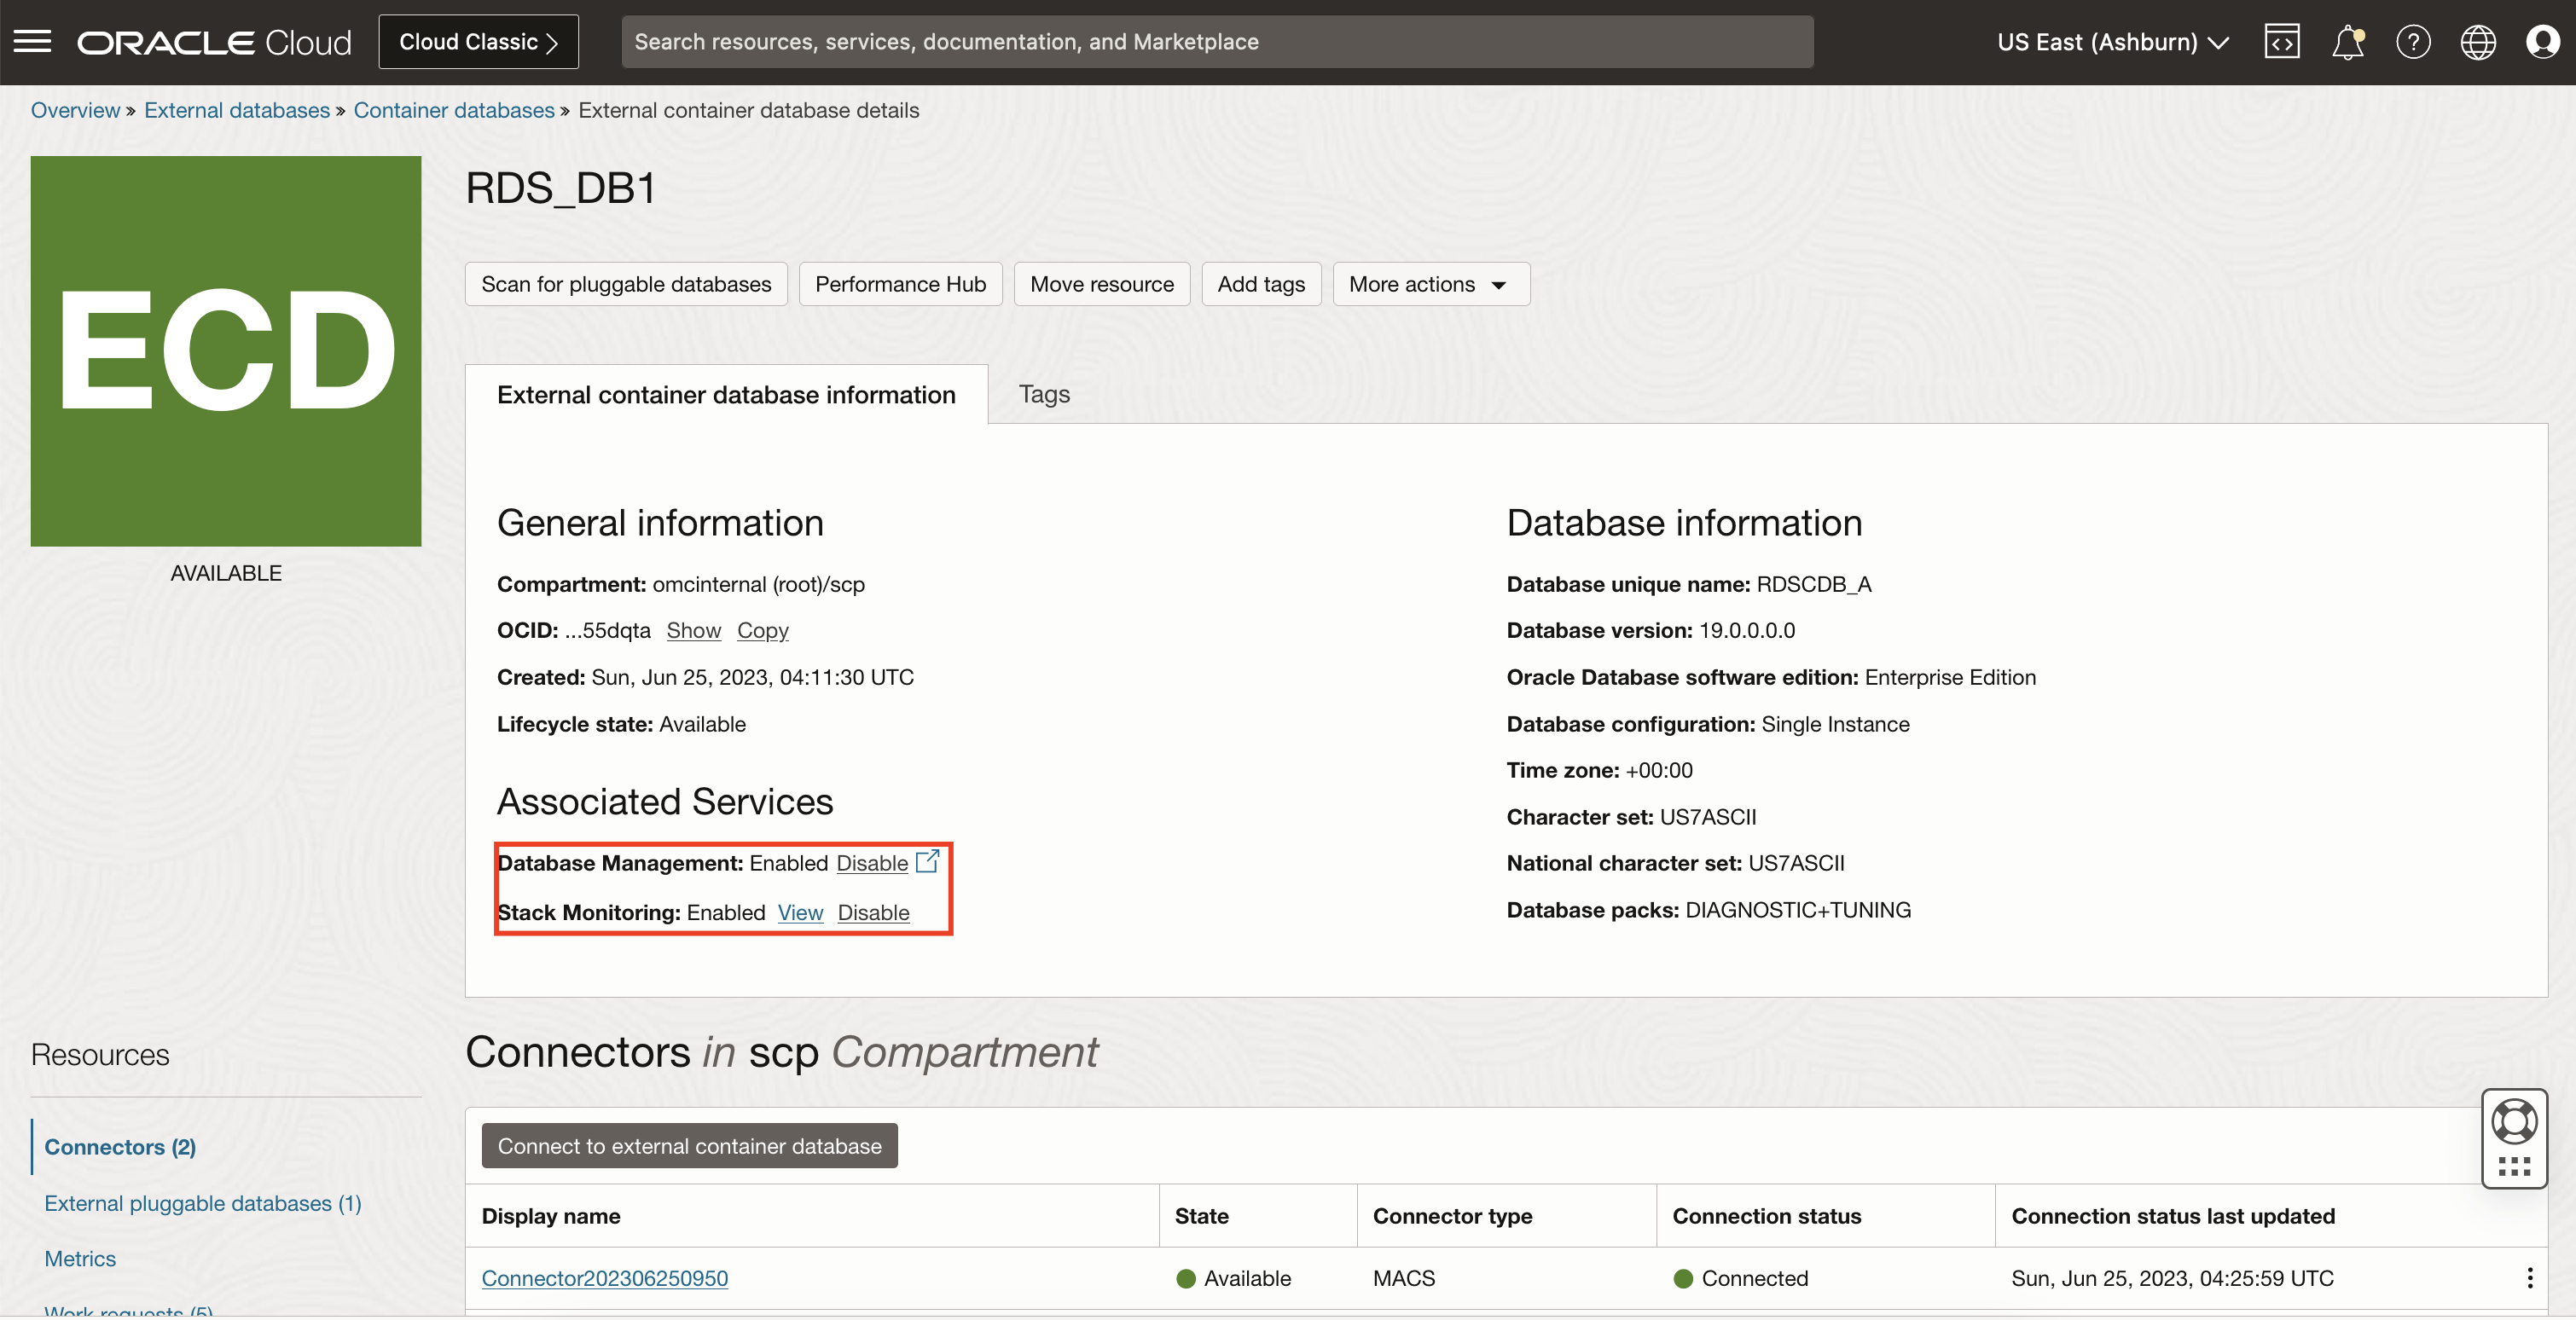Click Scan for pluggable databases button
The width and height of the screenshot is (2576, 1320).
626,284
